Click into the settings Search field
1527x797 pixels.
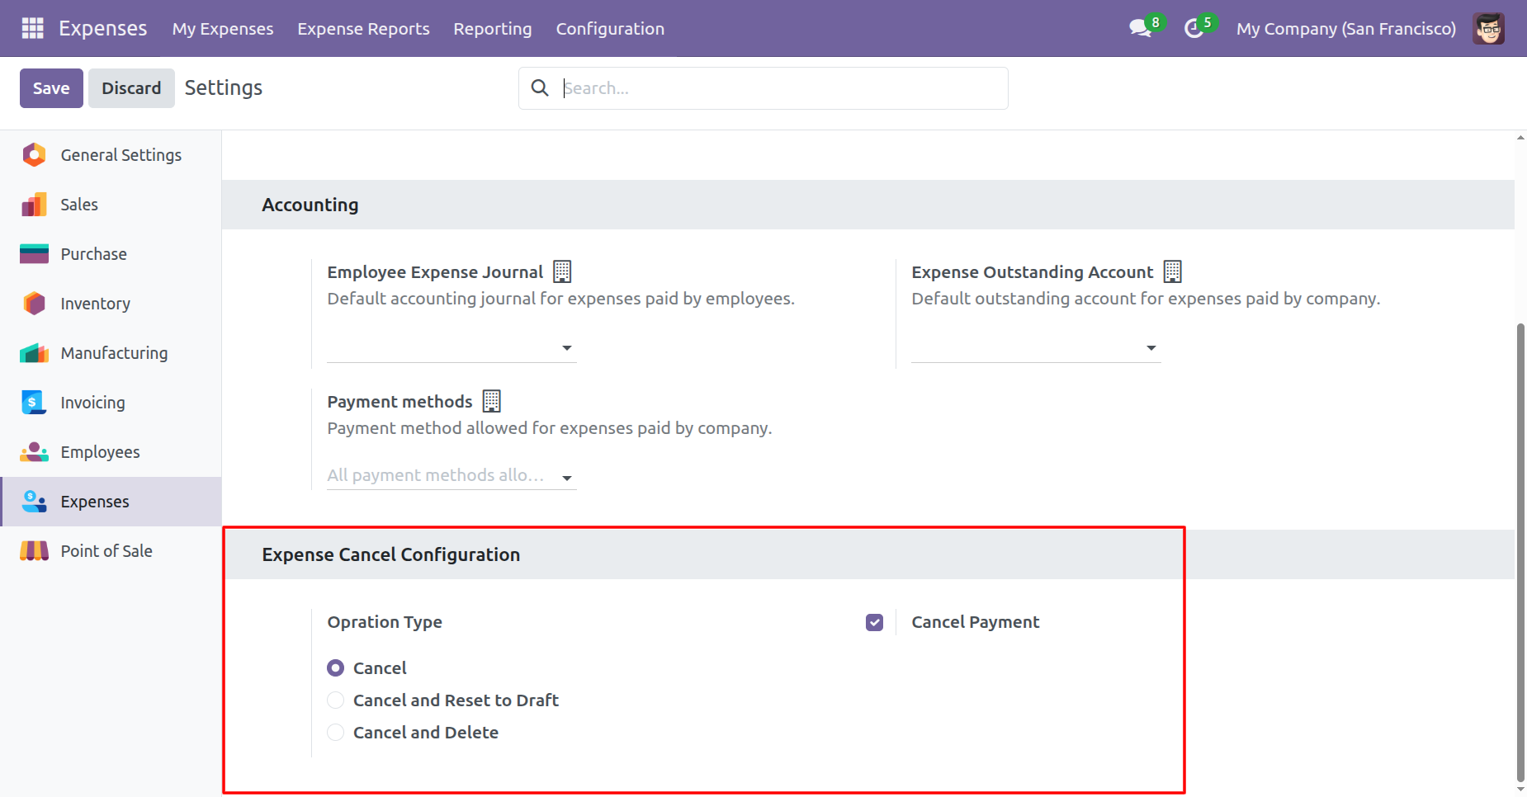pyautogui.click(x=776, y=88)
